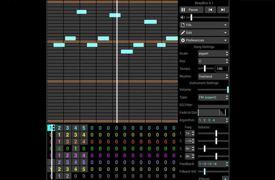
Task: Open the File menu
Action: [x=204, y=25]
